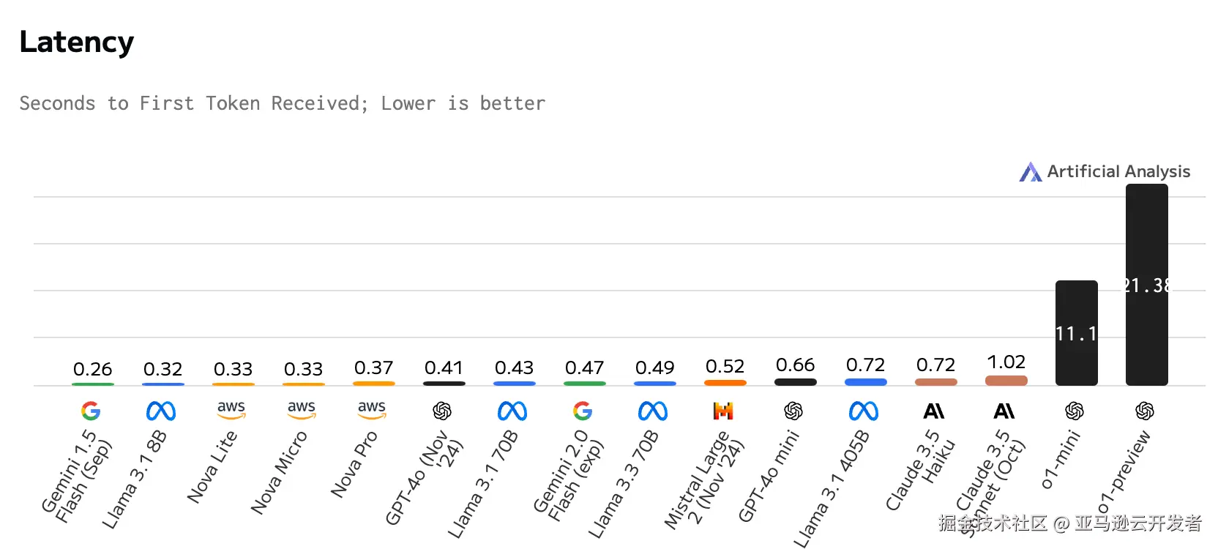
Task: Click the AWS logo above Nova Pro
Action: [x=372, y=409]
